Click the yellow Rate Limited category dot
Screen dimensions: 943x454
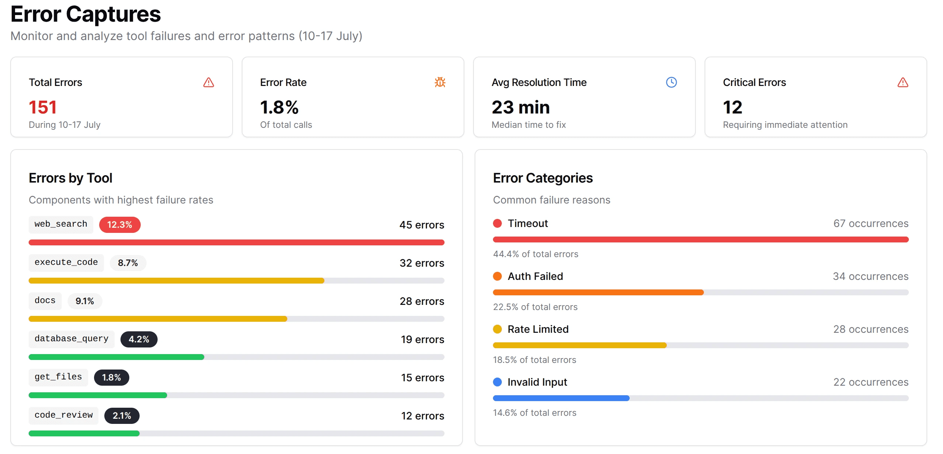(x=497, y=329)
